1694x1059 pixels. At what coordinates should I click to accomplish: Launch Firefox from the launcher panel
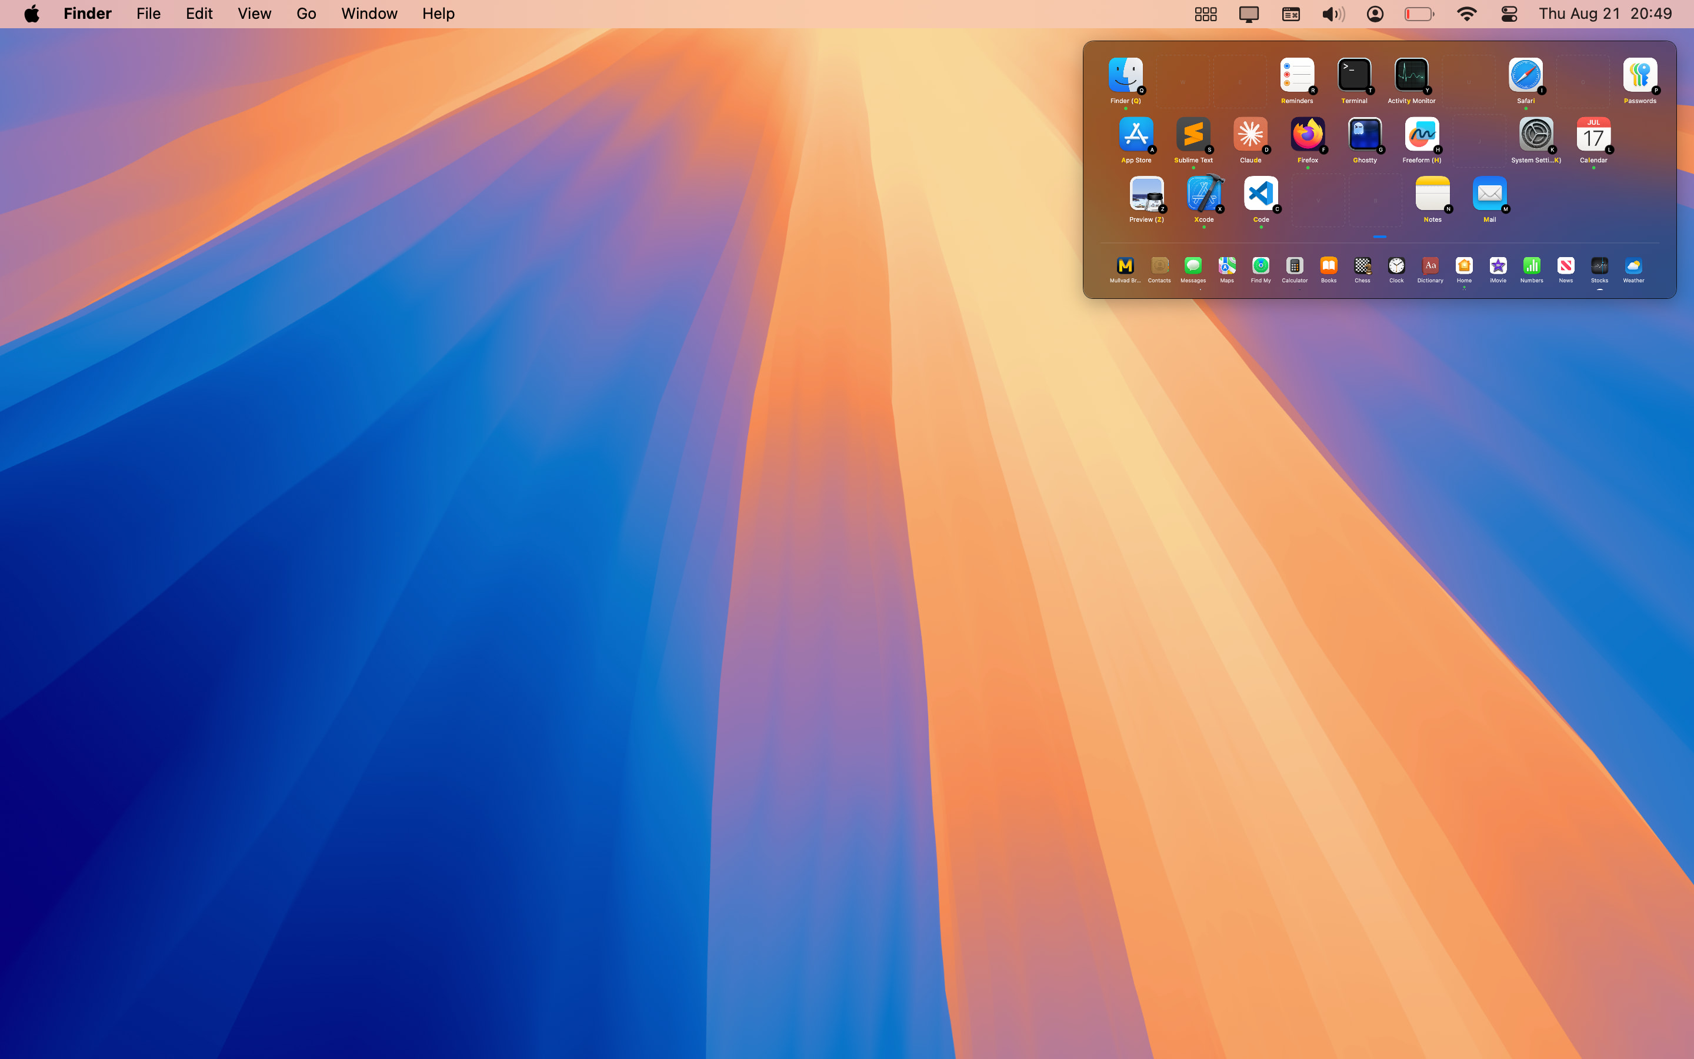point(1307,135)
